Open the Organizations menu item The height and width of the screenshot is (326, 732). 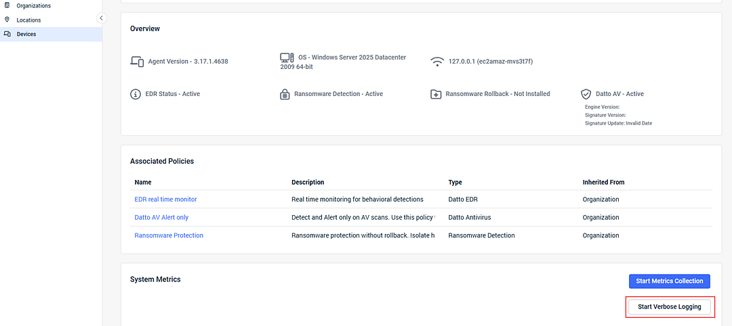33,5
